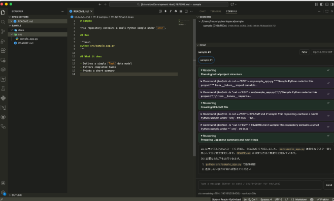
Task: Go back with the navigation arrow in title bar
Action: (x=100, y=4)
